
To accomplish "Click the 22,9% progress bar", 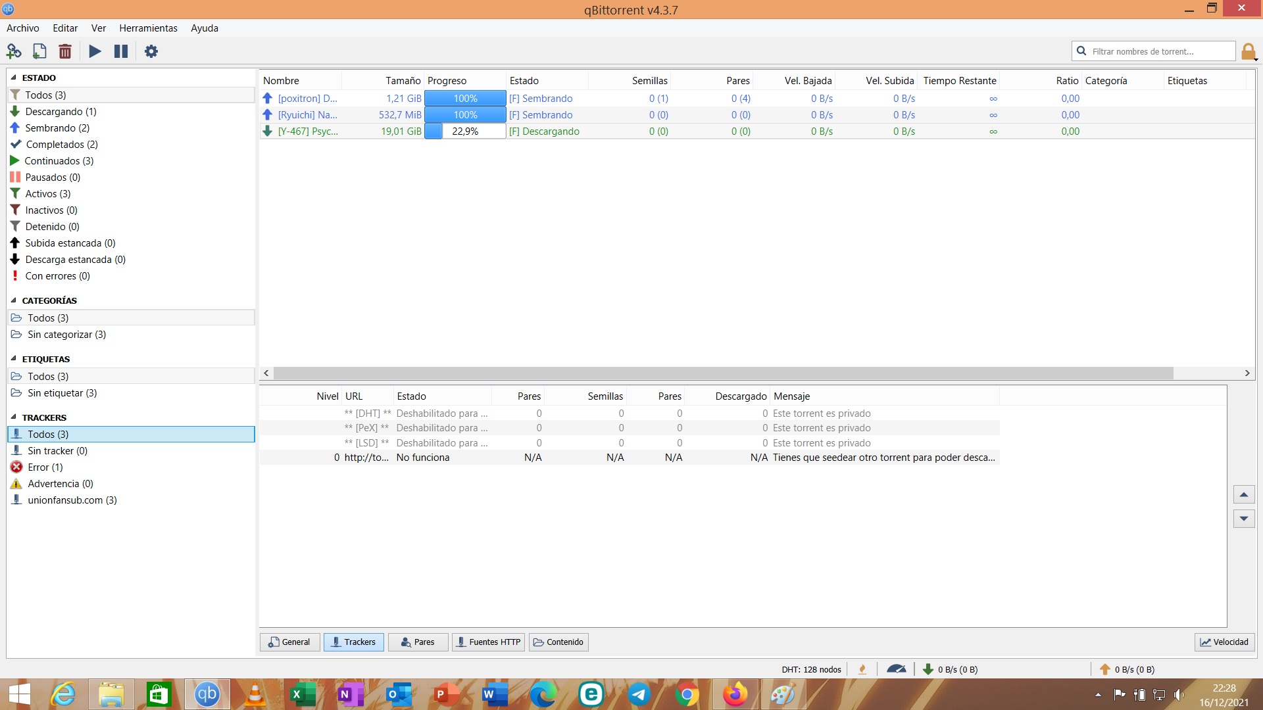I will [465, 131].
